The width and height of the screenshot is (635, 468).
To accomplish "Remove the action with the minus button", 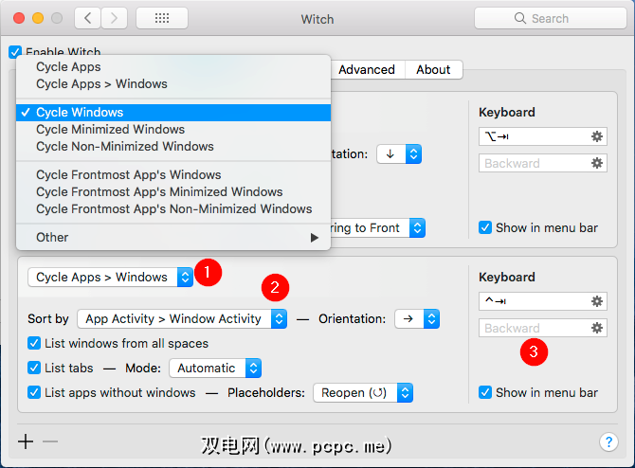I will [50, 441].
